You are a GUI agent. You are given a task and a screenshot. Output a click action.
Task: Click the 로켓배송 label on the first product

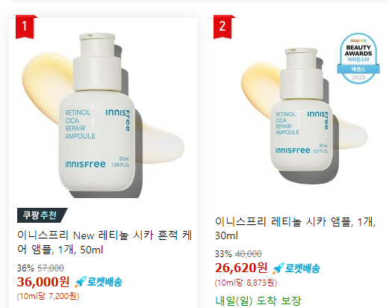point(105,282)
